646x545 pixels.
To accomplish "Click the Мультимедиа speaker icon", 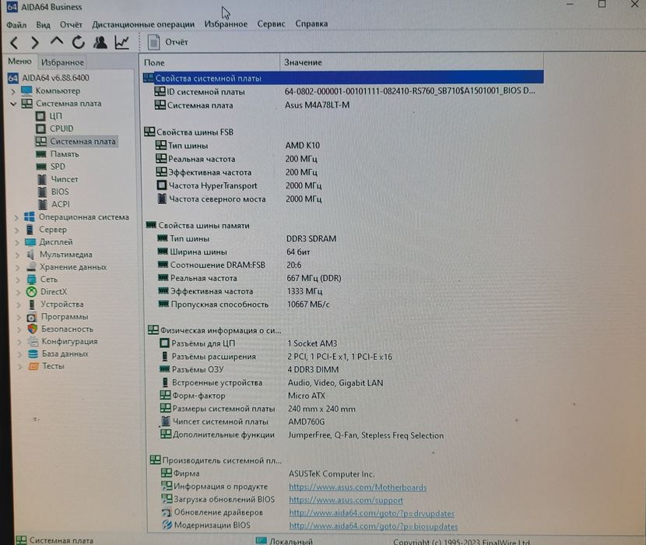I will [30, 255].
